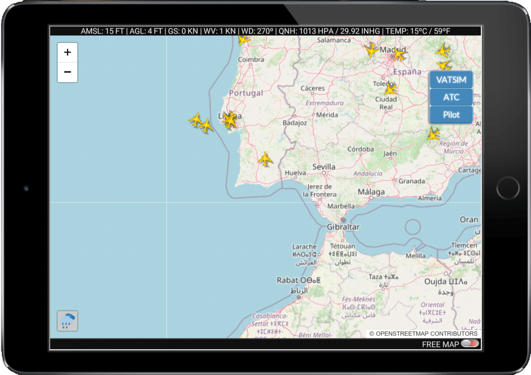Pick the aircraft just west of Madrid

[371, 50]
